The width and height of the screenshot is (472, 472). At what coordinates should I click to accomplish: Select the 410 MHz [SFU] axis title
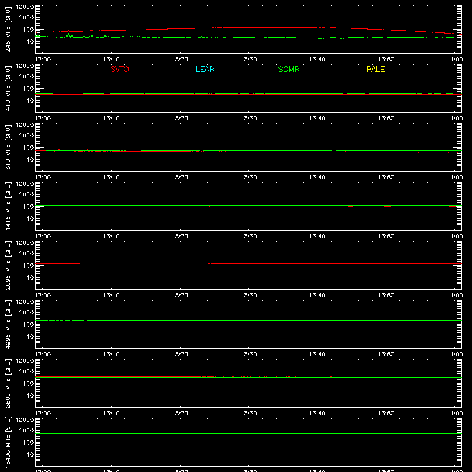(8, 88)
